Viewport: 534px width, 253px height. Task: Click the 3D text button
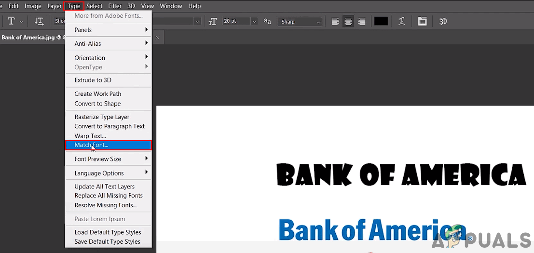pos(443,21)
